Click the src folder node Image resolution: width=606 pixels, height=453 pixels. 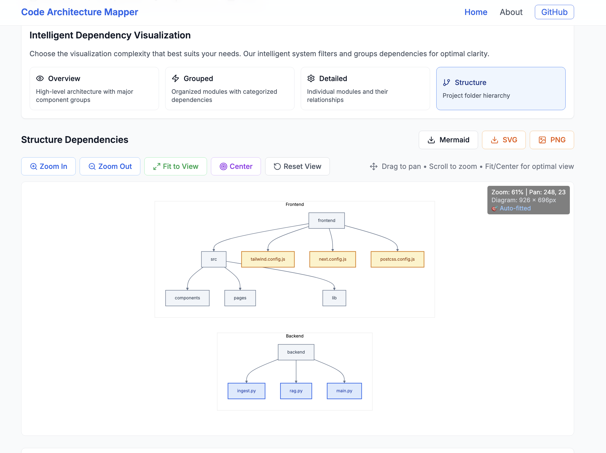pyautogui.click(x=214, y=259)
